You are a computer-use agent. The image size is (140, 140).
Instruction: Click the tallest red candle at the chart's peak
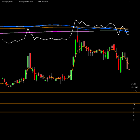click(x=78, y=39)
